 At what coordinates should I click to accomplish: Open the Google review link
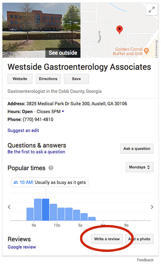[22, 247]
